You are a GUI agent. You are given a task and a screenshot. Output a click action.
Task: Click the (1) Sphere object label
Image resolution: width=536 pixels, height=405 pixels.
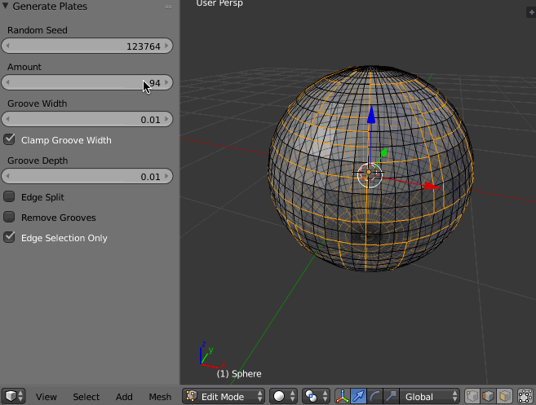pyautogui.click(x=239, y=373)
